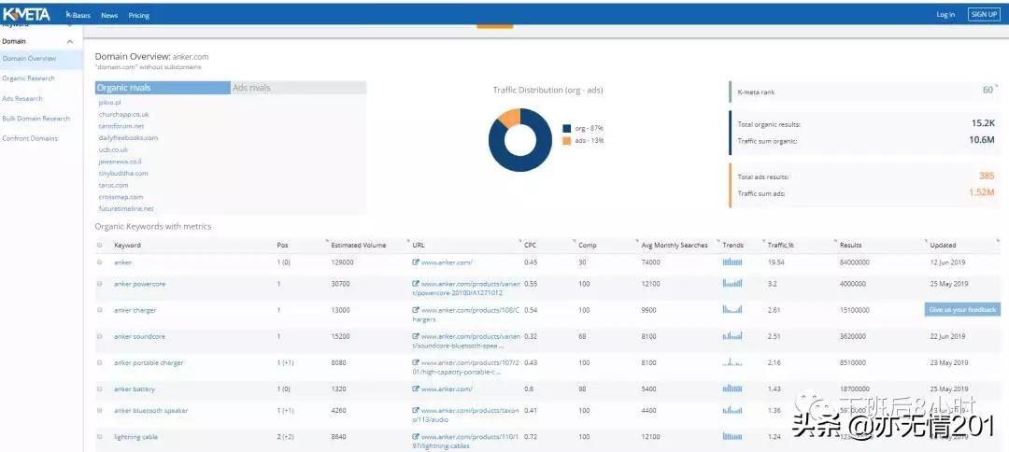Open rival domain dailyfreebooks.com
Image resolution: width=1009 pixels, height=452 pixels.
pyautogui.click(x=128, y=137)
